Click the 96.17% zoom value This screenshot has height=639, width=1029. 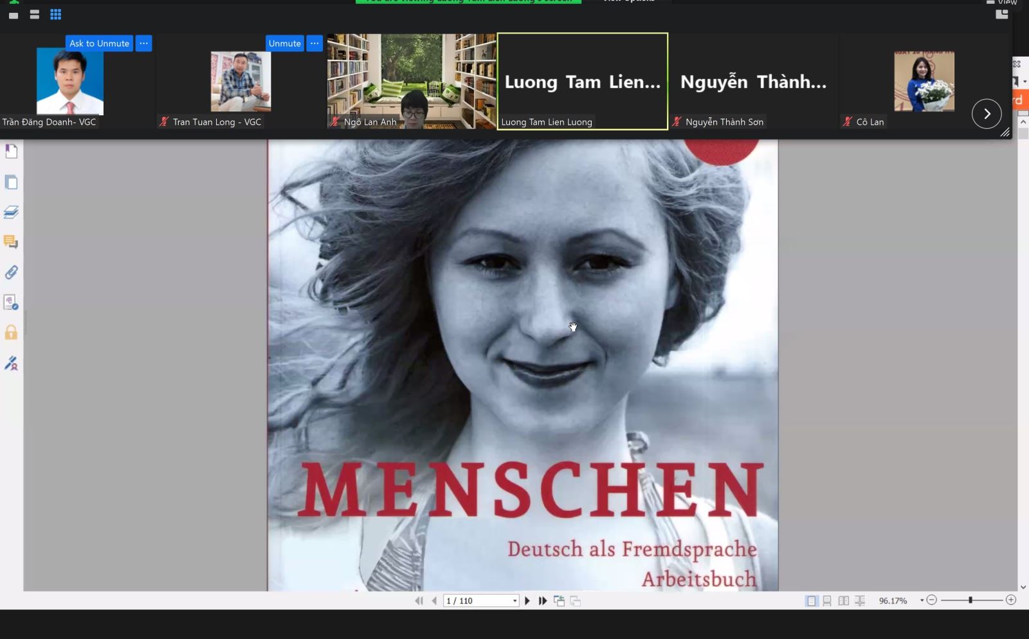tap(893, 600)
